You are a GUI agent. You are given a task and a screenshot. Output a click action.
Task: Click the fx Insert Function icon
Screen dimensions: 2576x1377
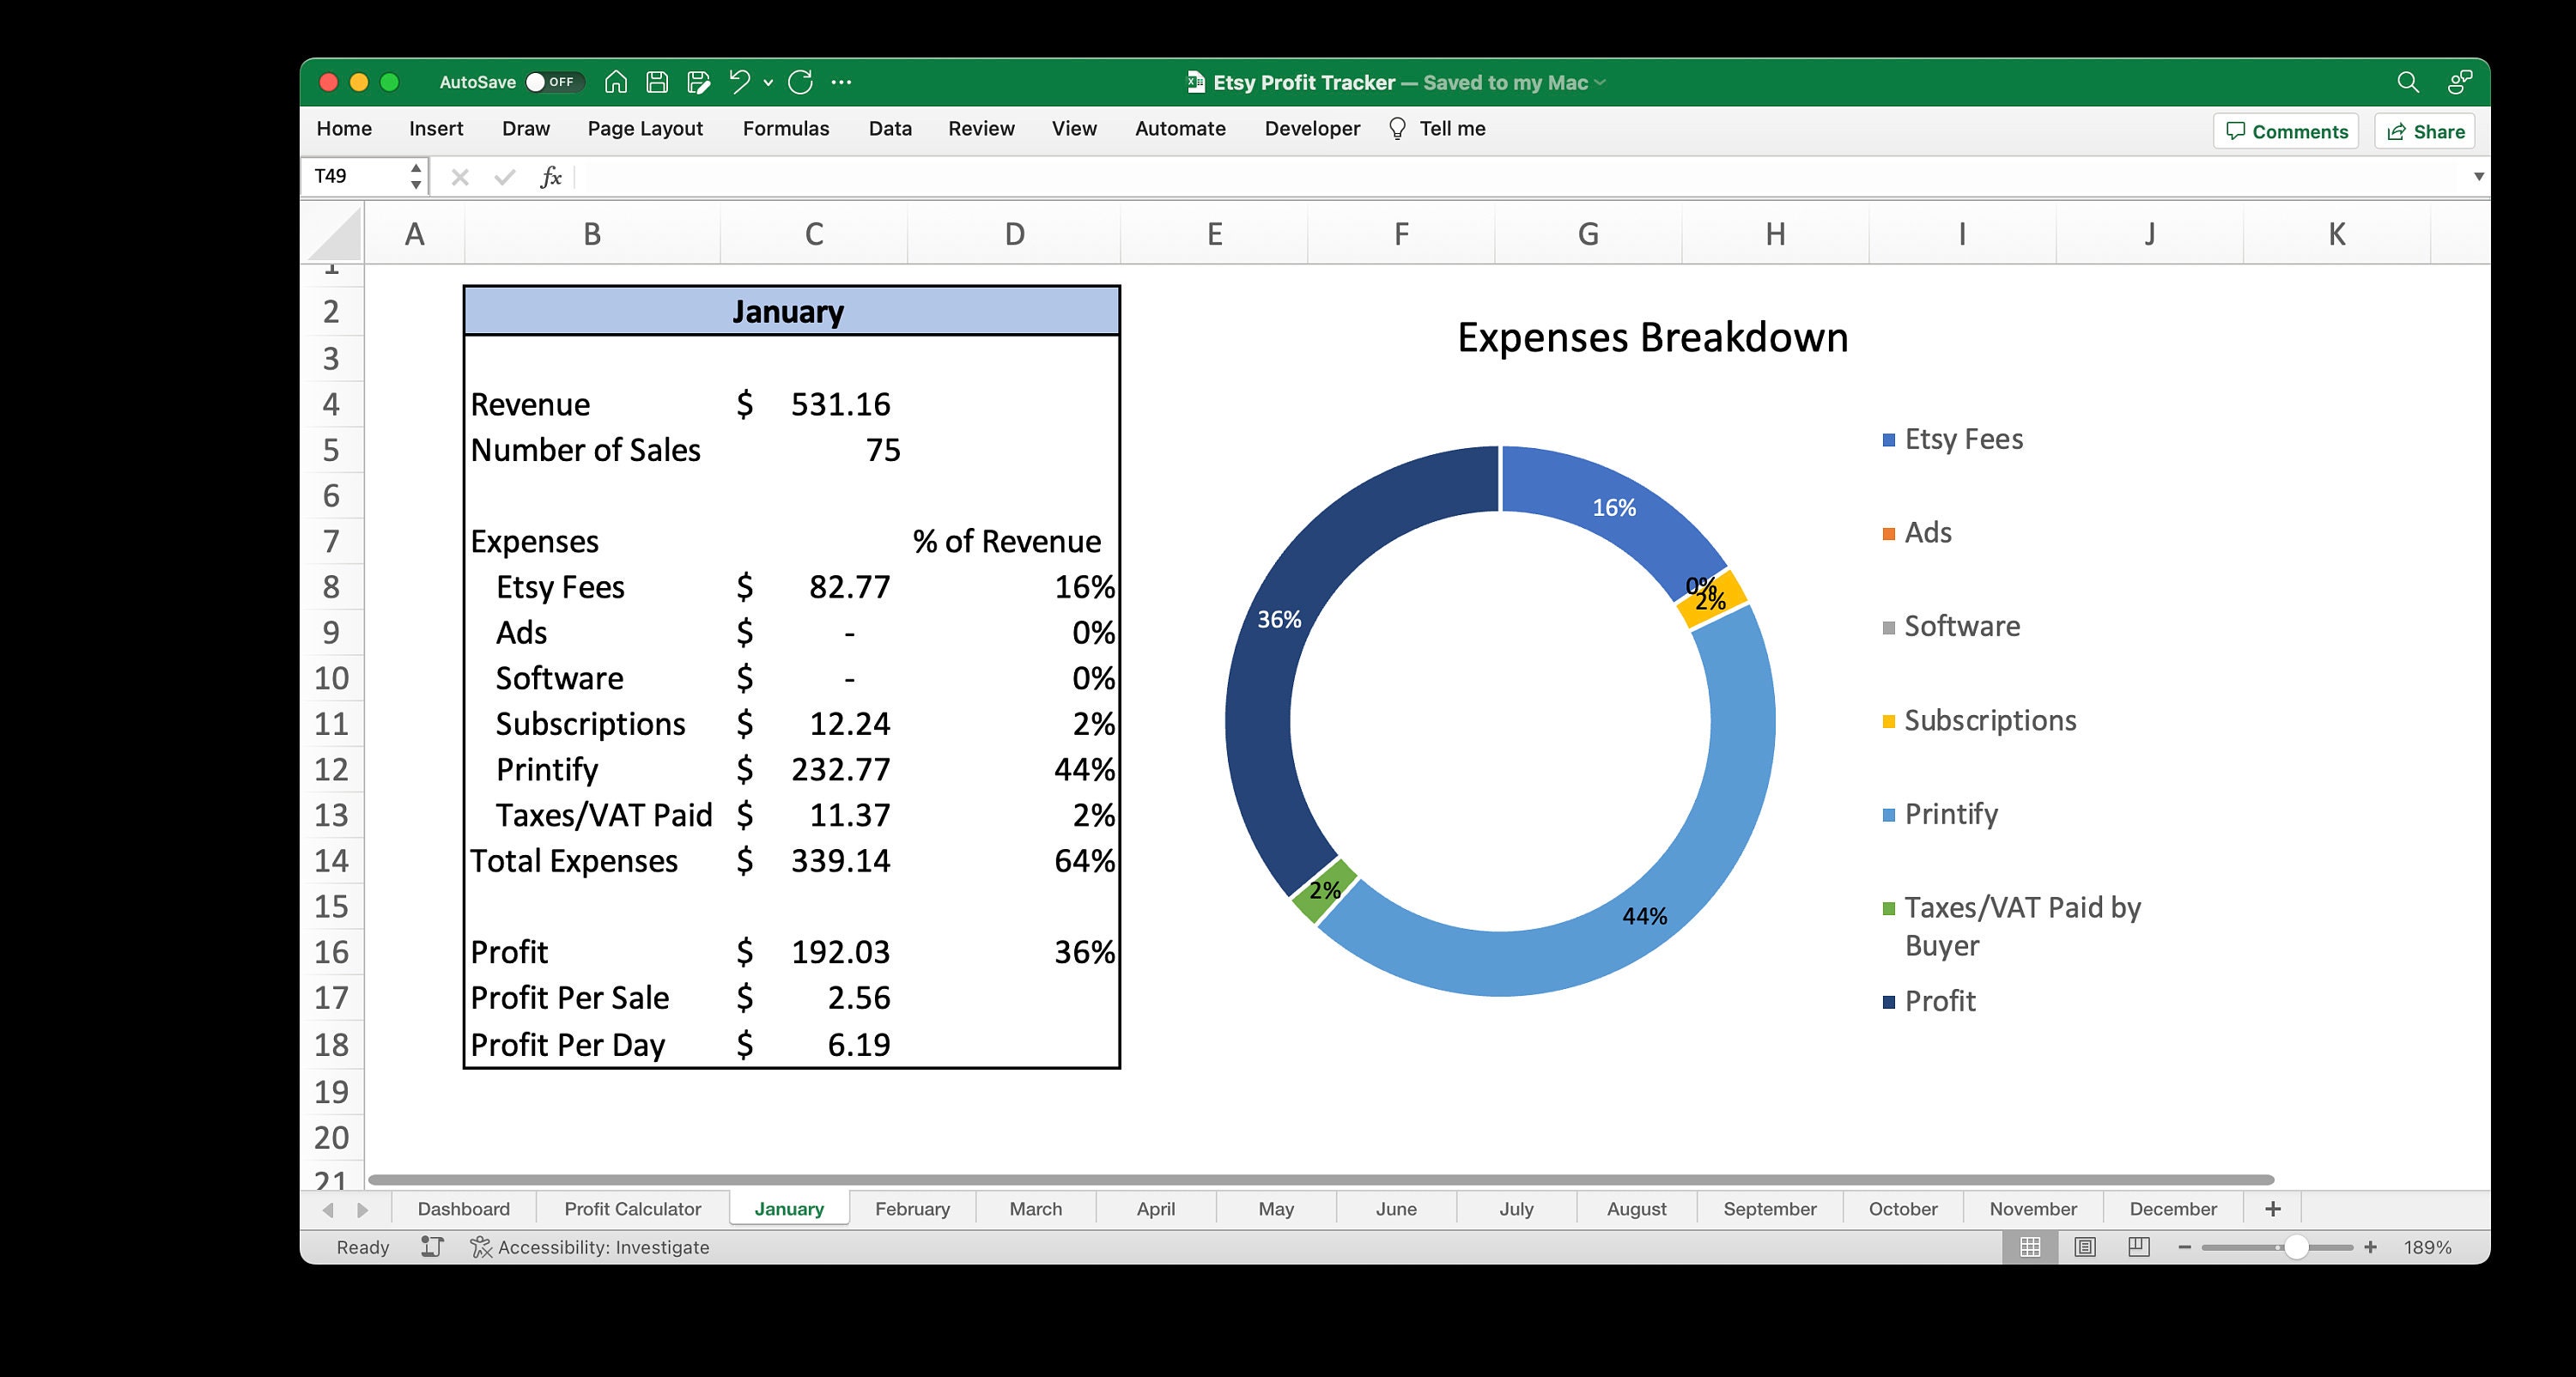550,177
